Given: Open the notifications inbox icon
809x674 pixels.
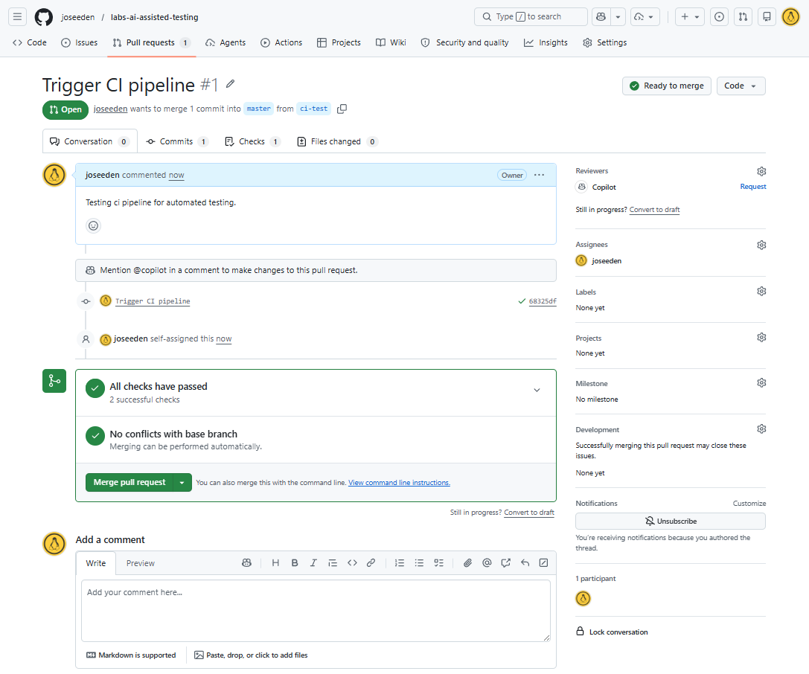Looking at the screenshot, I should point(767,16).
